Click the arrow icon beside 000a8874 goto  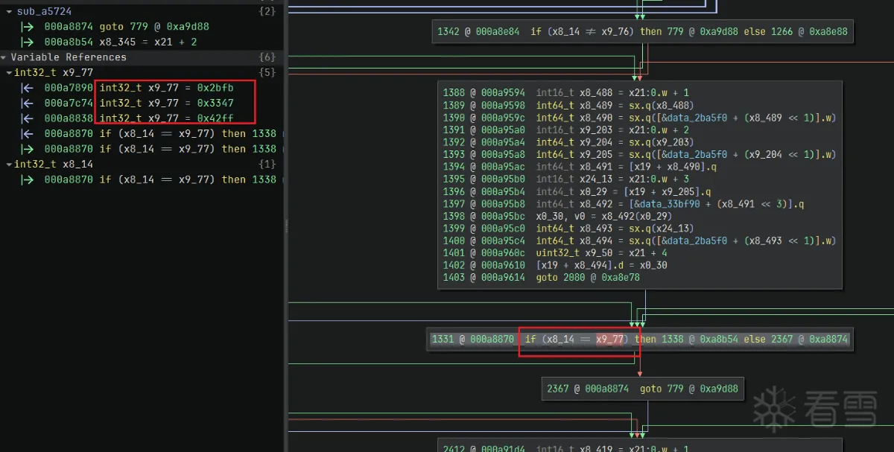(x=28, y=27)
